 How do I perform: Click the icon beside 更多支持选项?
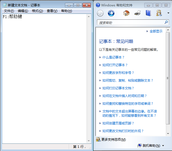(x=98, y=139)
